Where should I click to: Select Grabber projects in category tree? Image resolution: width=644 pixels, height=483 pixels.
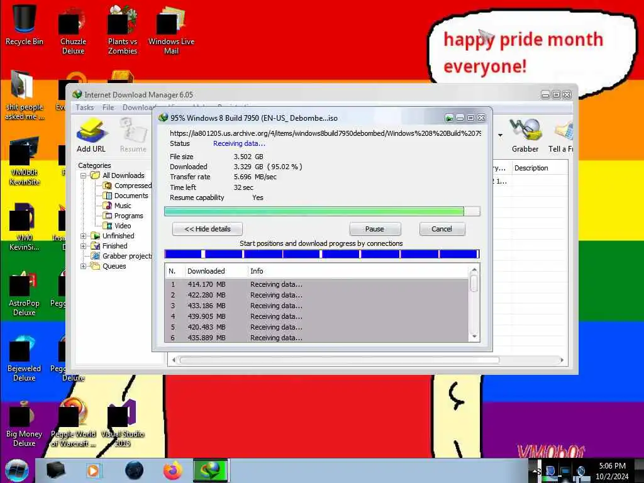(121, 257)
